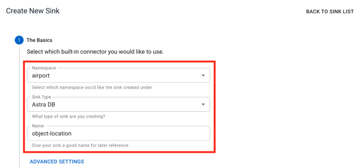Click the 'object-location' text in Name field
The width and height of the screenshot is (363, 168).
52,134
